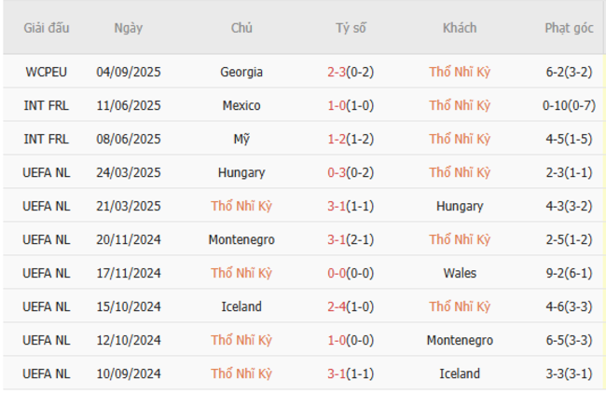Open Hungary away team on 21/03/2025
The width and height of the screenshot is (606, 394).
[x=460, y=206]
